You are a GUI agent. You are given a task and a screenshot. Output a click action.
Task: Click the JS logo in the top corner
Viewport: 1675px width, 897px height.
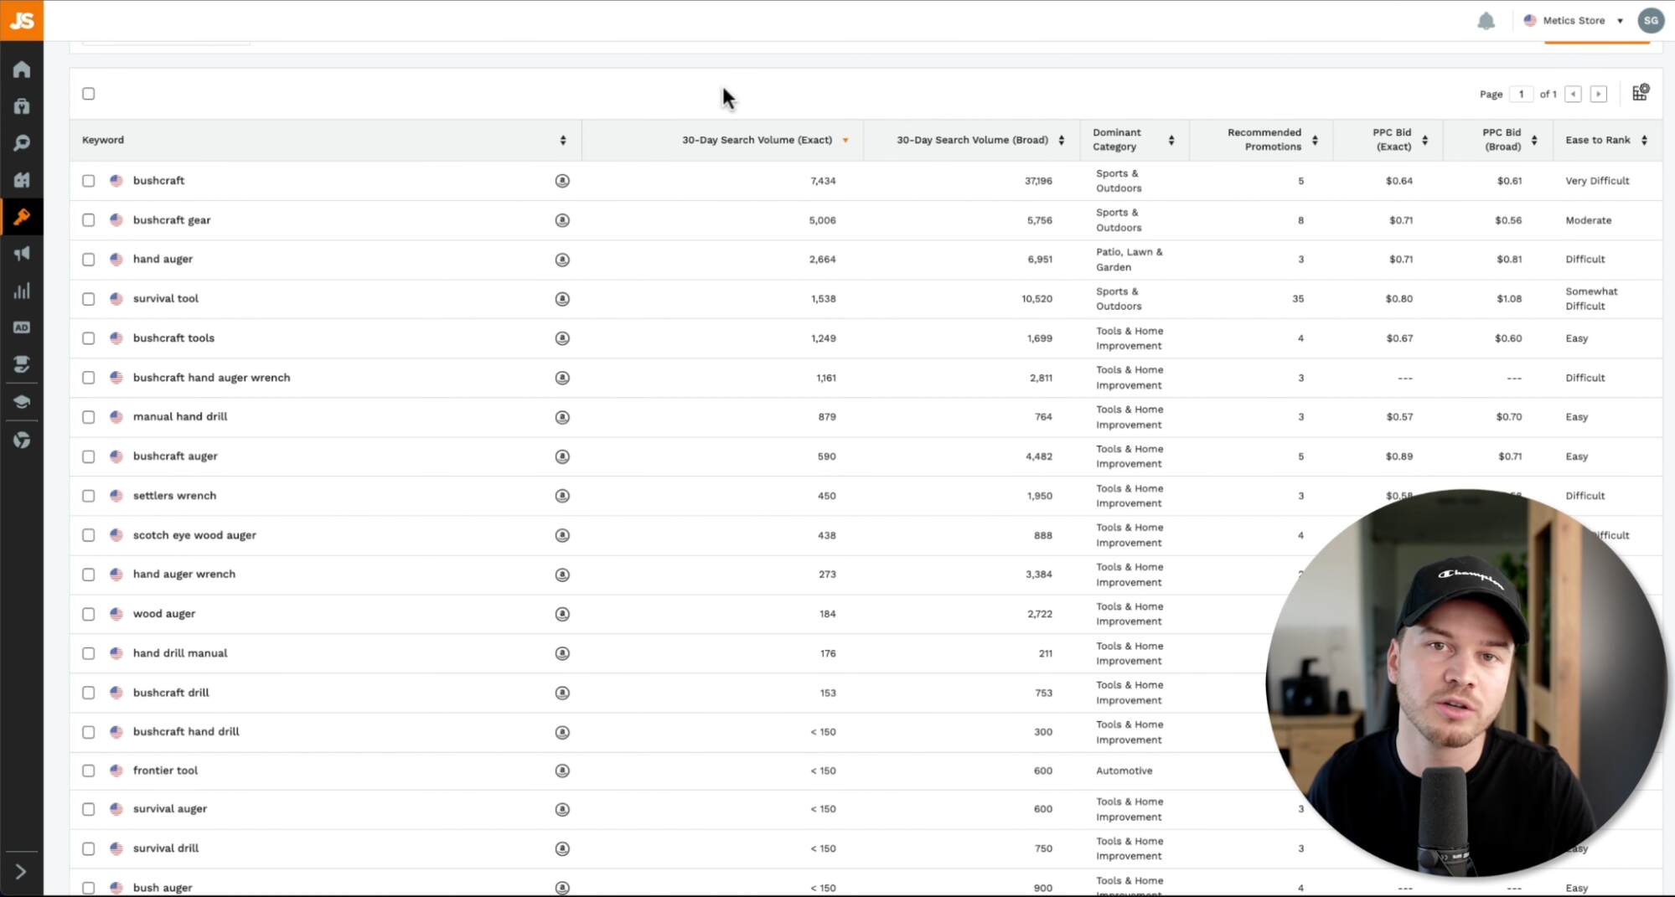pyautogui.click(x=22, y=20)
